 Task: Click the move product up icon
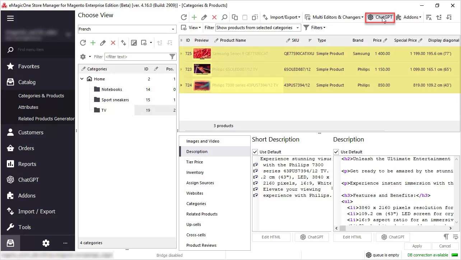click(439, 17)
